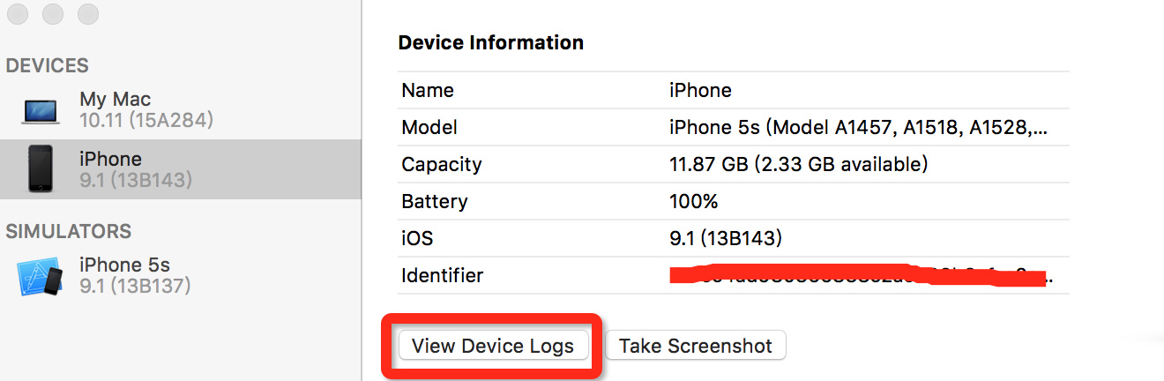Click the 100% Battery value
Viewport: 1164px width, 381px height.
click(x=694, y=201)
